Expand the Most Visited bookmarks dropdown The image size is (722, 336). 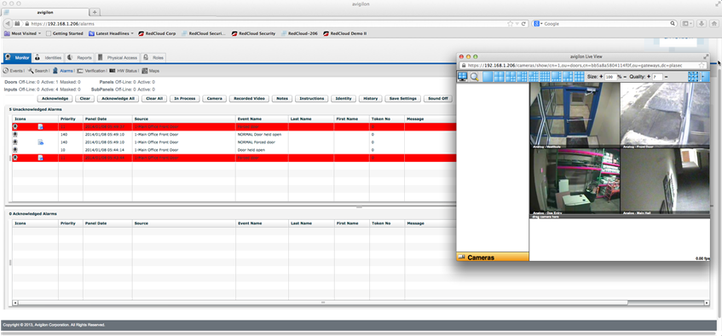tap(39, 33)
